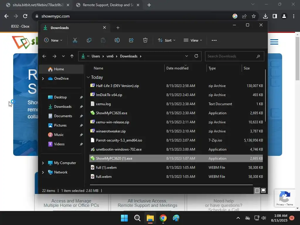Open Chrome downloads tray icon
Image resolution: width=300 pixels, height=225 pixels.
pyautogui.click(x=265, y=16)
